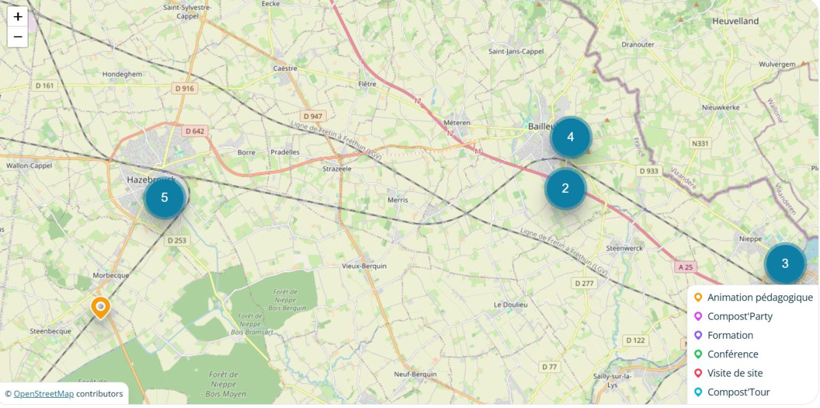820x408 pixels.
Task: Click the cyan Compost'Tour legend pin
Action: pyautogui.click(x=698, y=392)
